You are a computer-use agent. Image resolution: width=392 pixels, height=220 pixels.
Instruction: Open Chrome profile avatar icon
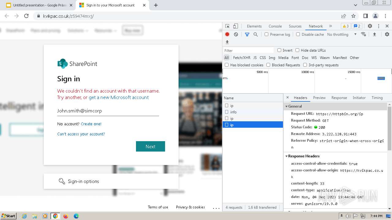pyautogui.click(x=375, y=16)
